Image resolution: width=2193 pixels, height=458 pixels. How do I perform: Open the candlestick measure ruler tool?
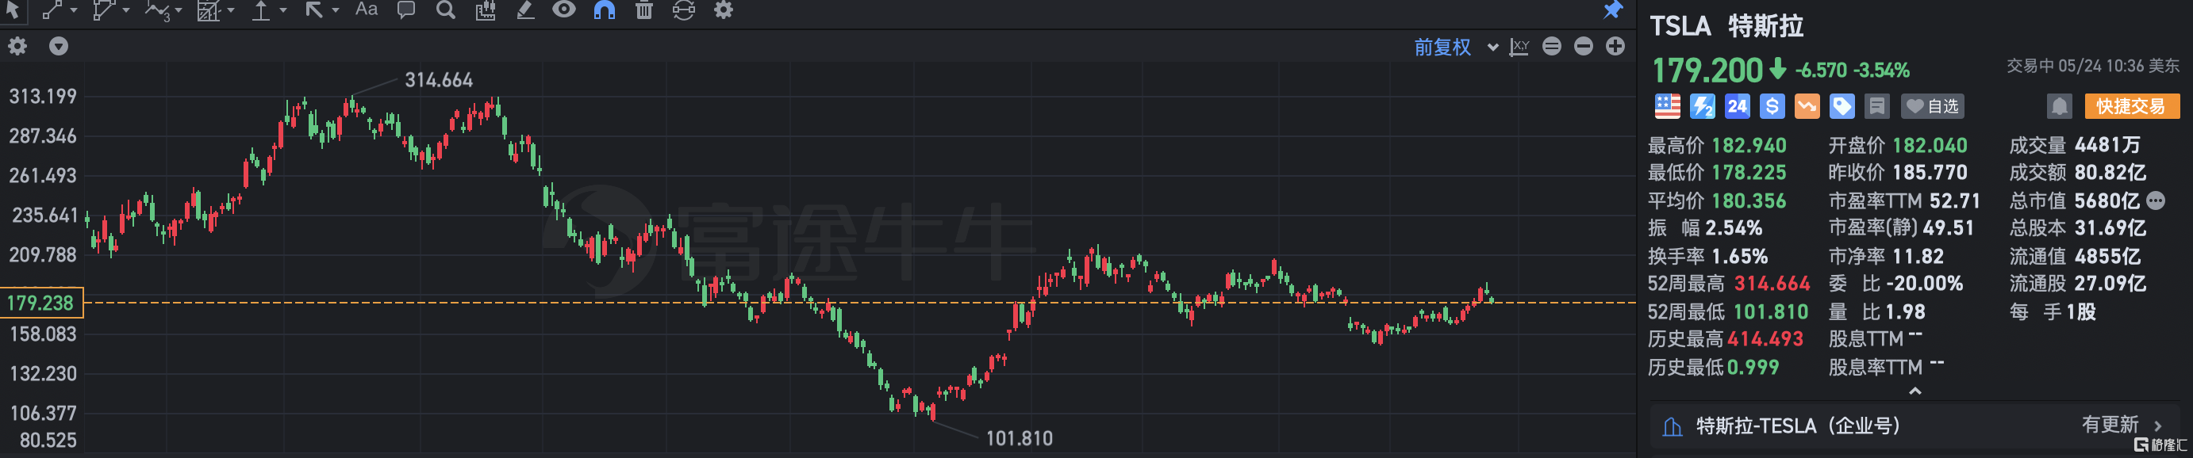[486, 10]
